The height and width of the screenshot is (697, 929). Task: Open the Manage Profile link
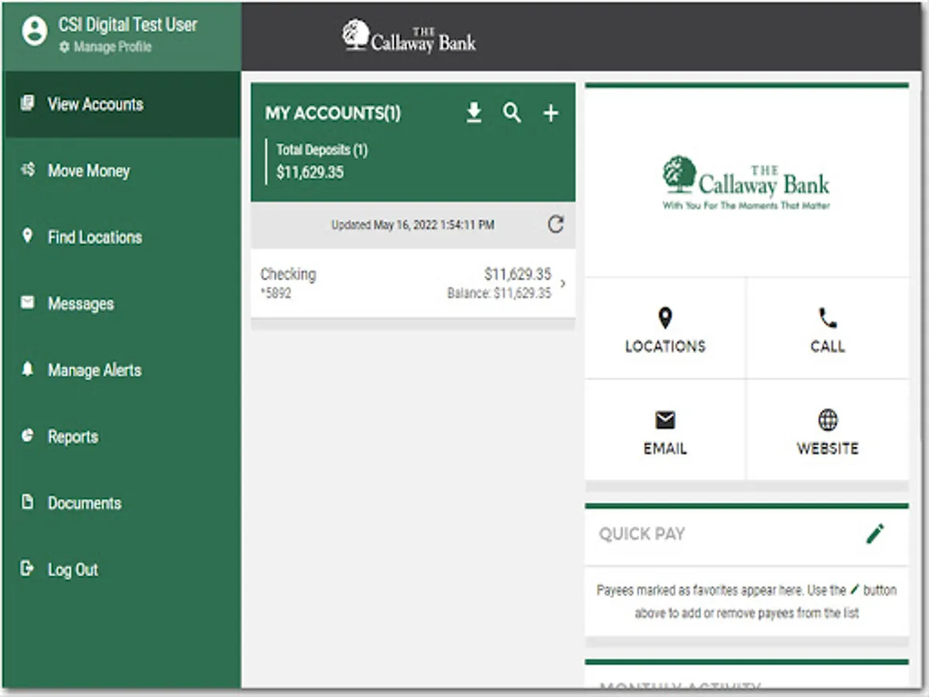tap(105, 47)
